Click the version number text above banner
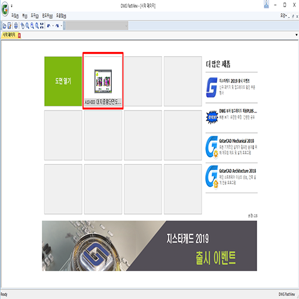This screenshot has width=299, height=299. [x=253, y=216]
